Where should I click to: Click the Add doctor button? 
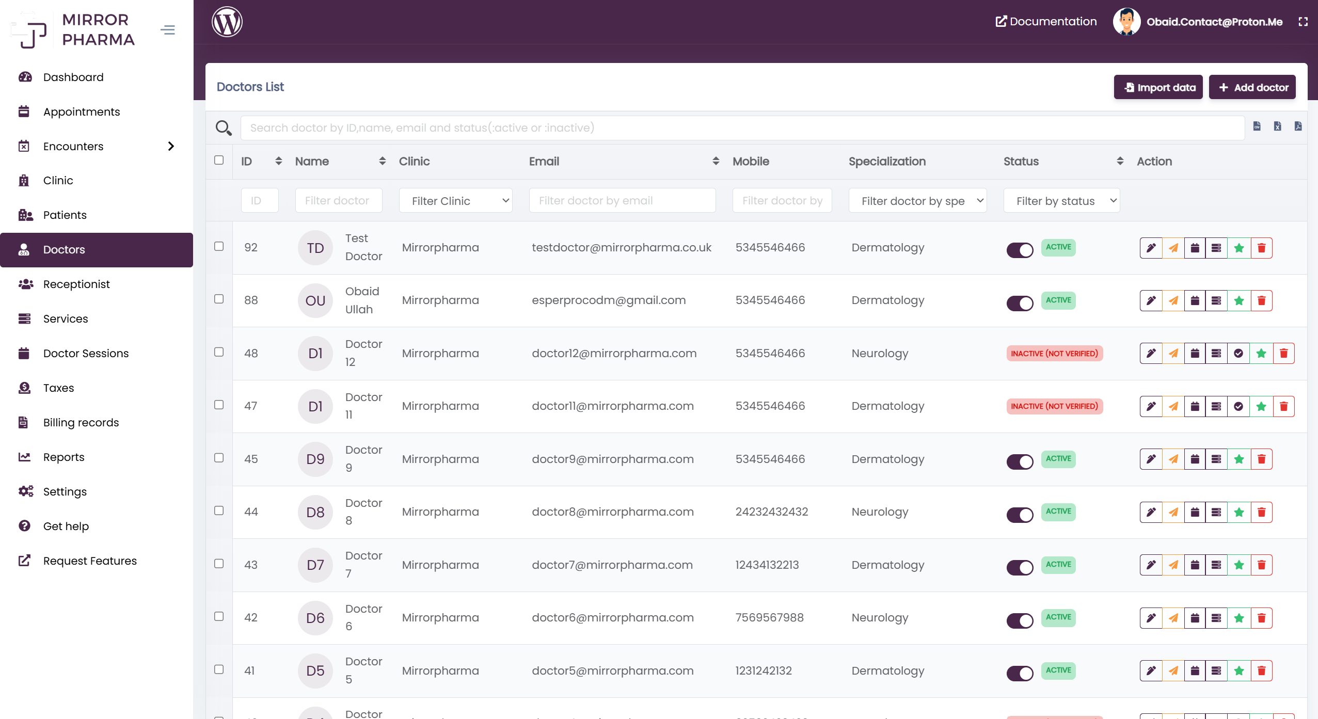(x=1252, y=87)
